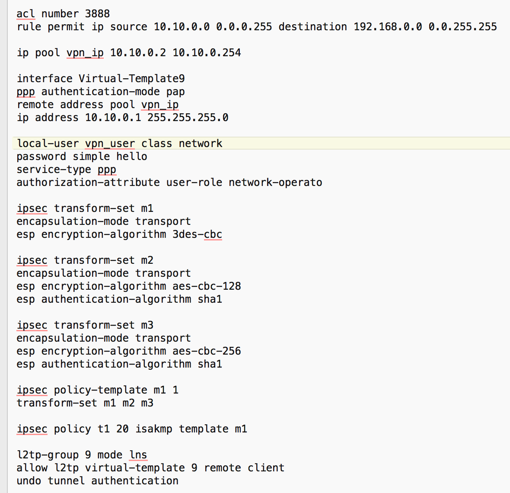Click the underlined "cbc" in "3des-cbc"
This screenshot has height=493, width=510.
(213, 234)
